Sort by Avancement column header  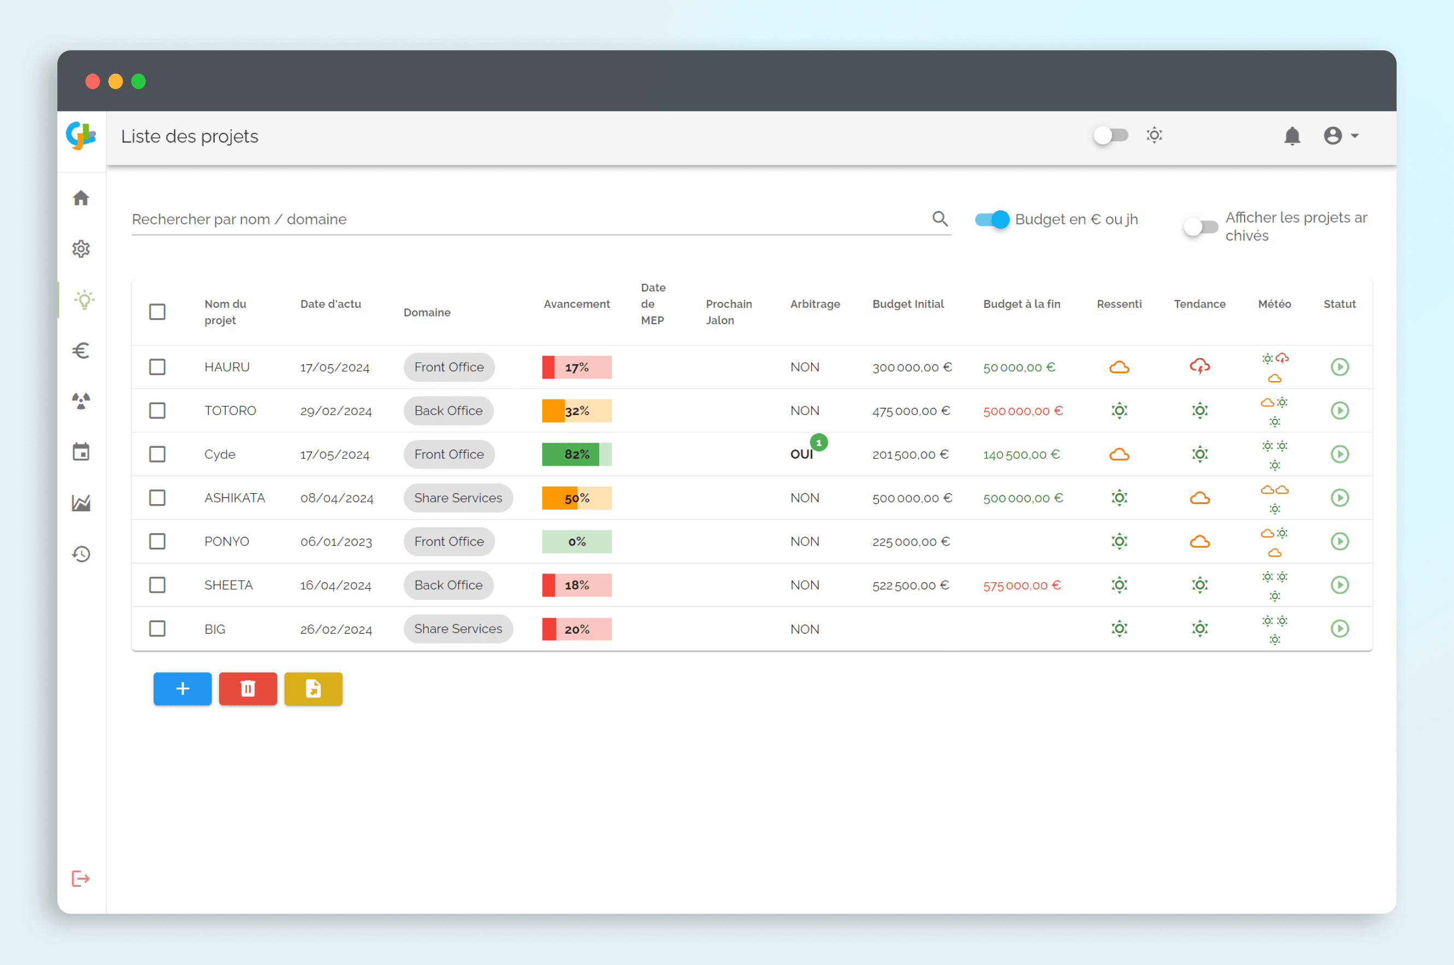[577, 304]
